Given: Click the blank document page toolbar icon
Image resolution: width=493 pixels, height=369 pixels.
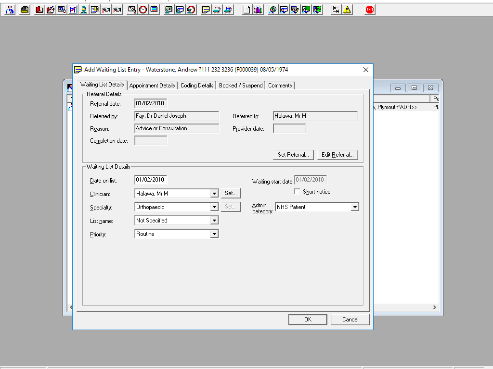Looking at the screenshot, I should tap(247, 10).
